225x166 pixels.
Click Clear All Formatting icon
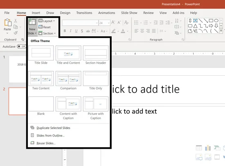tap(126, 22)
